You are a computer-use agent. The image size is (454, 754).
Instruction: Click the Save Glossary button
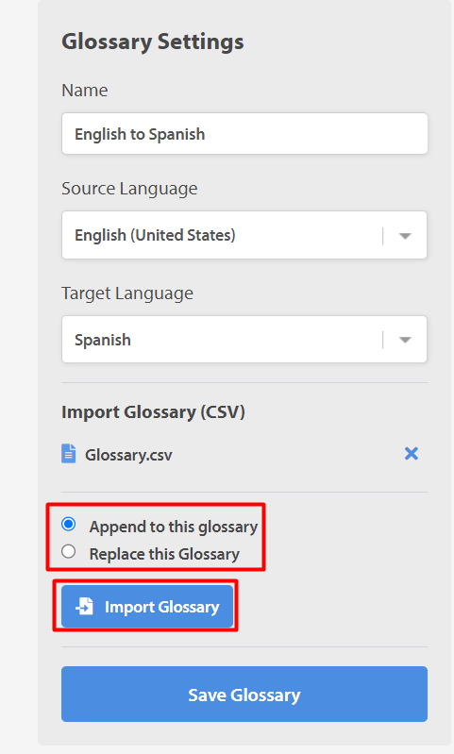[244, 694]
